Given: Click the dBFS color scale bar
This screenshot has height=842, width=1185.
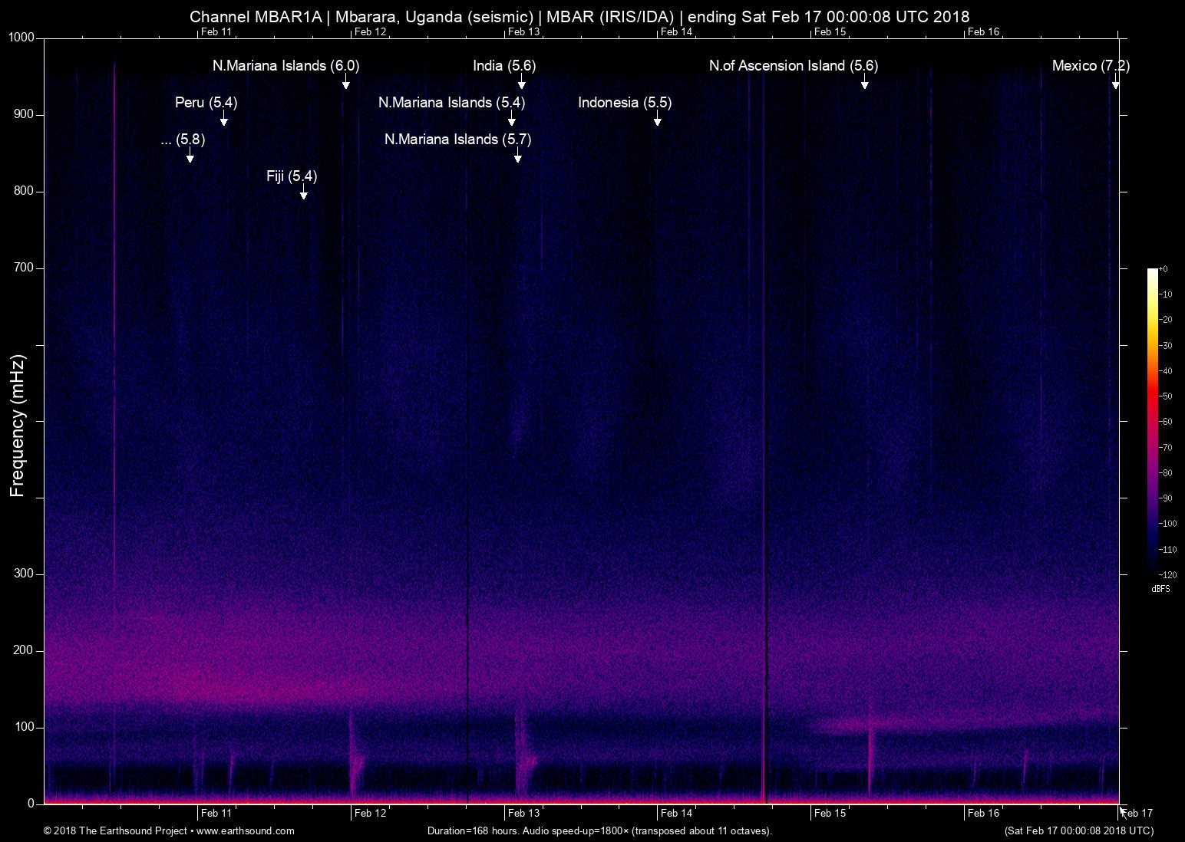Looking at the screenshot, I should tap(1152, 420).
